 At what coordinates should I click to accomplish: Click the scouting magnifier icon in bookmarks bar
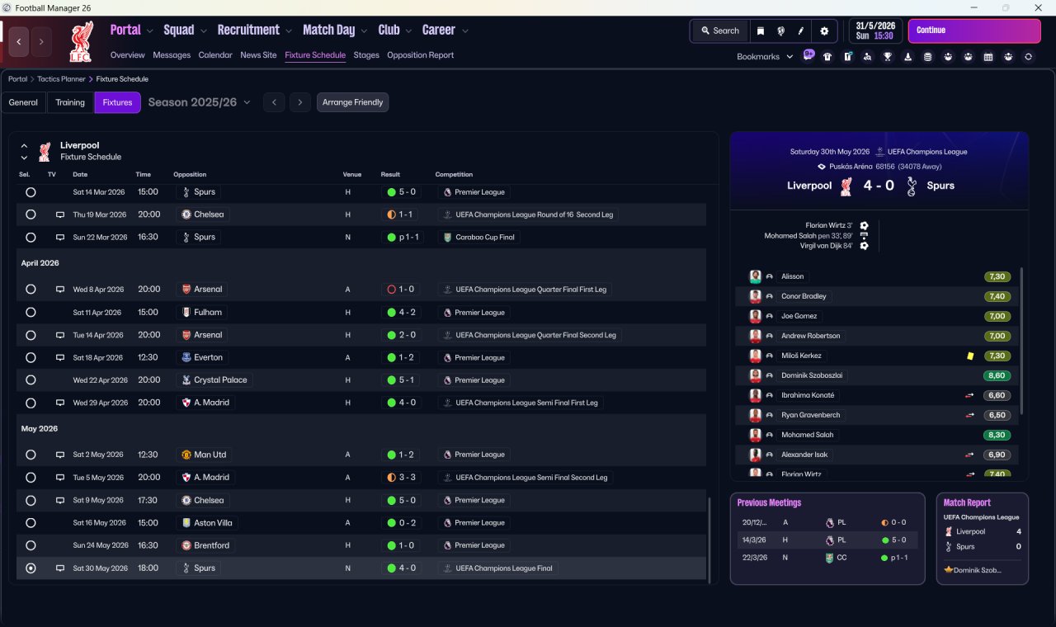coord(868,57)
